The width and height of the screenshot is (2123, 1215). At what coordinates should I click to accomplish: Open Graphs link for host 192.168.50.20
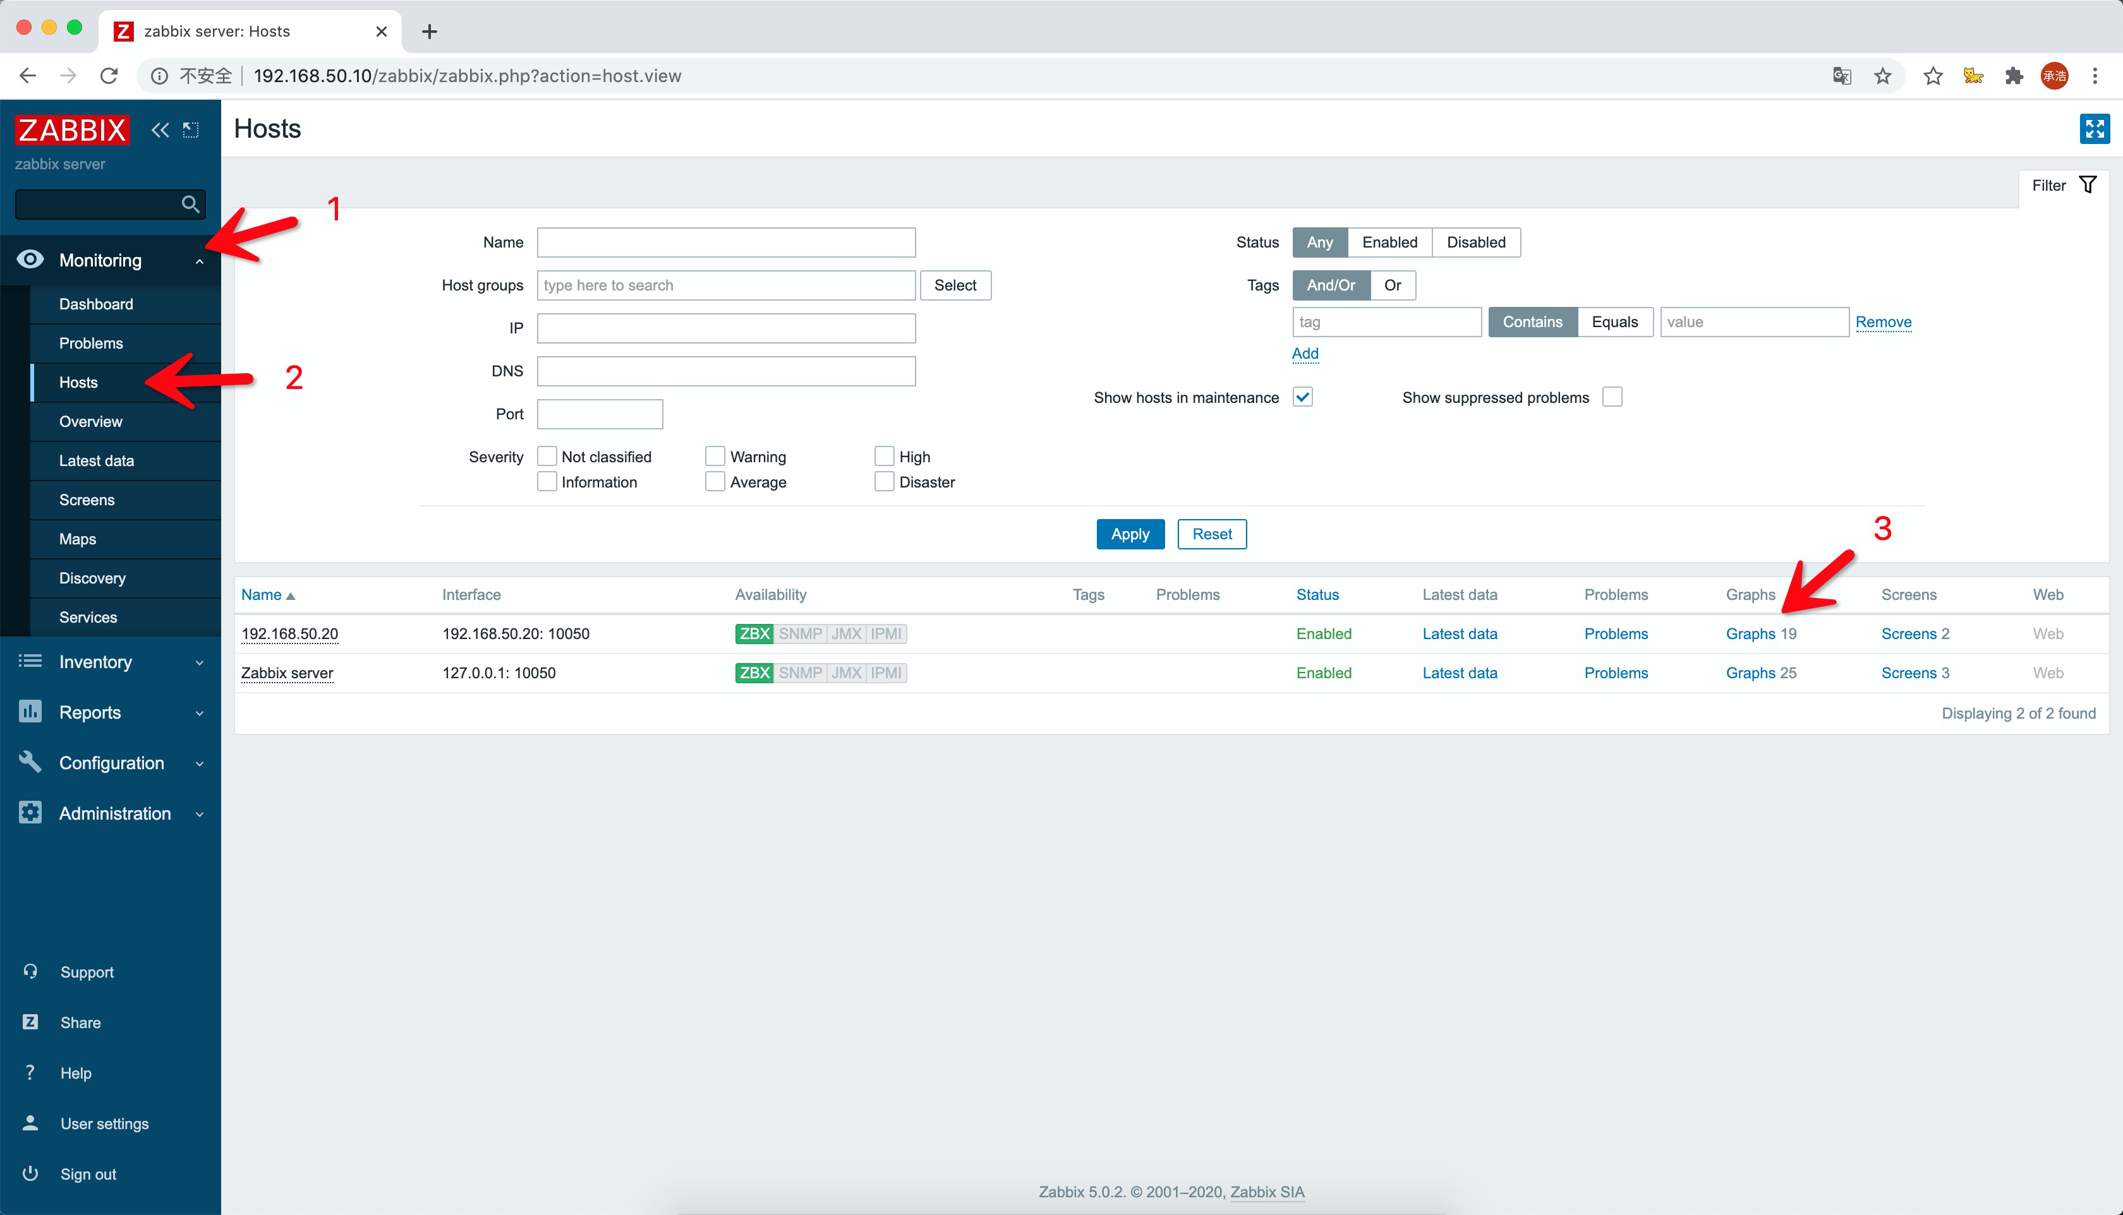pyautogui.click(x=1750, y=633)
